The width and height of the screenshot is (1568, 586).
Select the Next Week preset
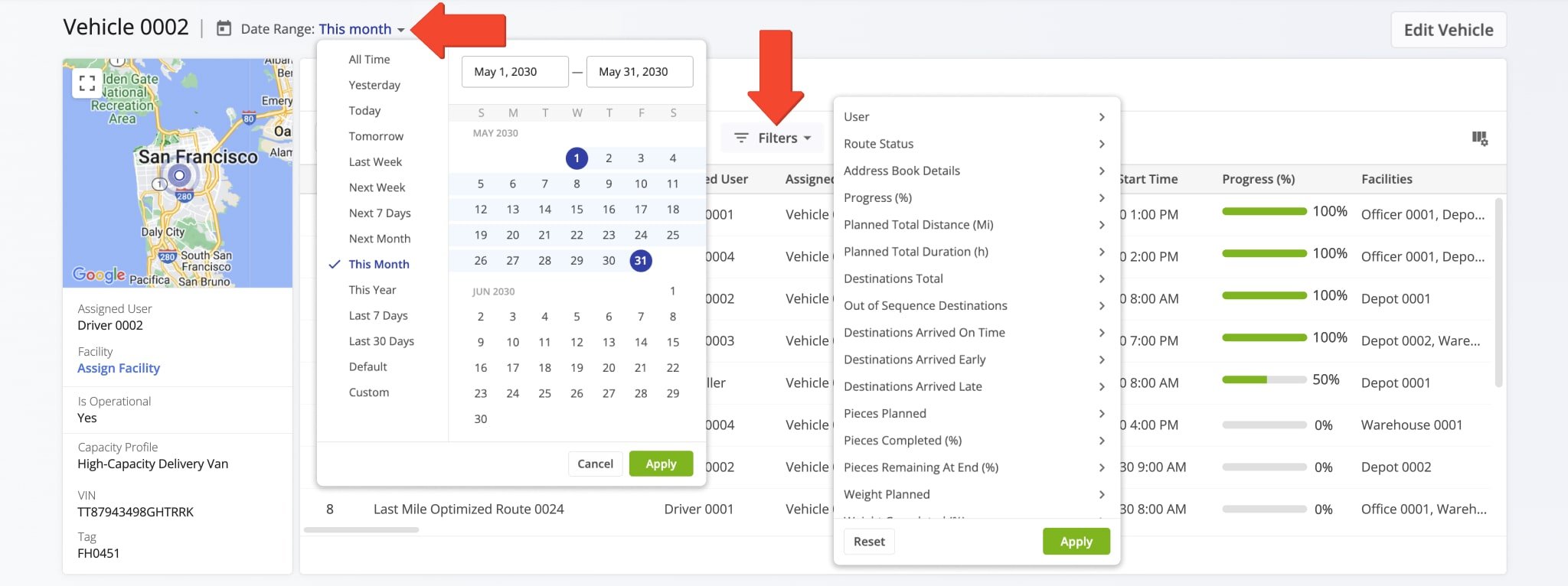[x=377, y=187]
